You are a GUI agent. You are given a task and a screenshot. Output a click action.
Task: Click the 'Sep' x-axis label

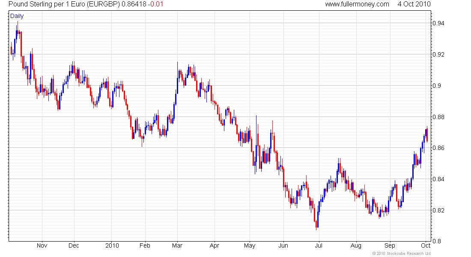390,245
